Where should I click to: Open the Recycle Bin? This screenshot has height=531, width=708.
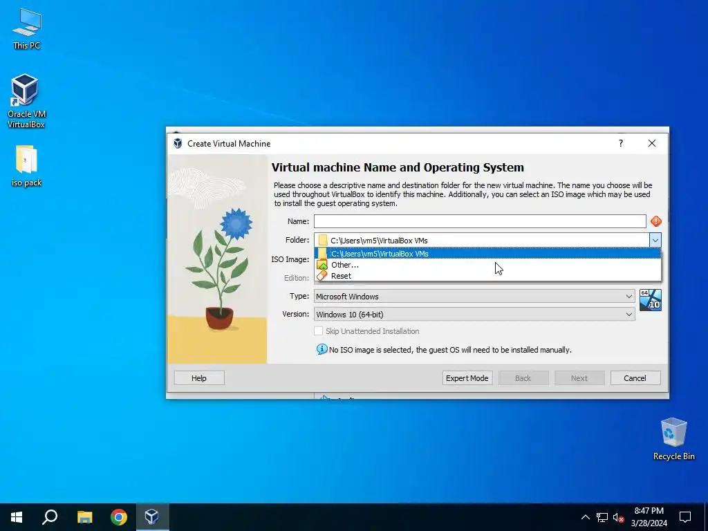(673, 439)
